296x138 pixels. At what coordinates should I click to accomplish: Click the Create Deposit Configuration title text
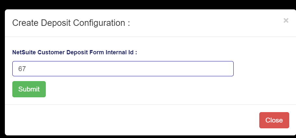pos(71,23)
